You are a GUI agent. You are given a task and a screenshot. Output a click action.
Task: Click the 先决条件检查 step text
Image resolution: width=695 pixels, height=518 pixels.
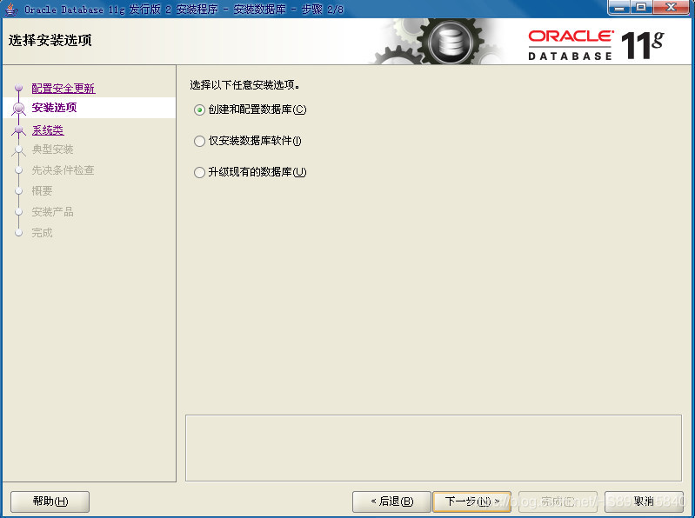click(63, 170)
